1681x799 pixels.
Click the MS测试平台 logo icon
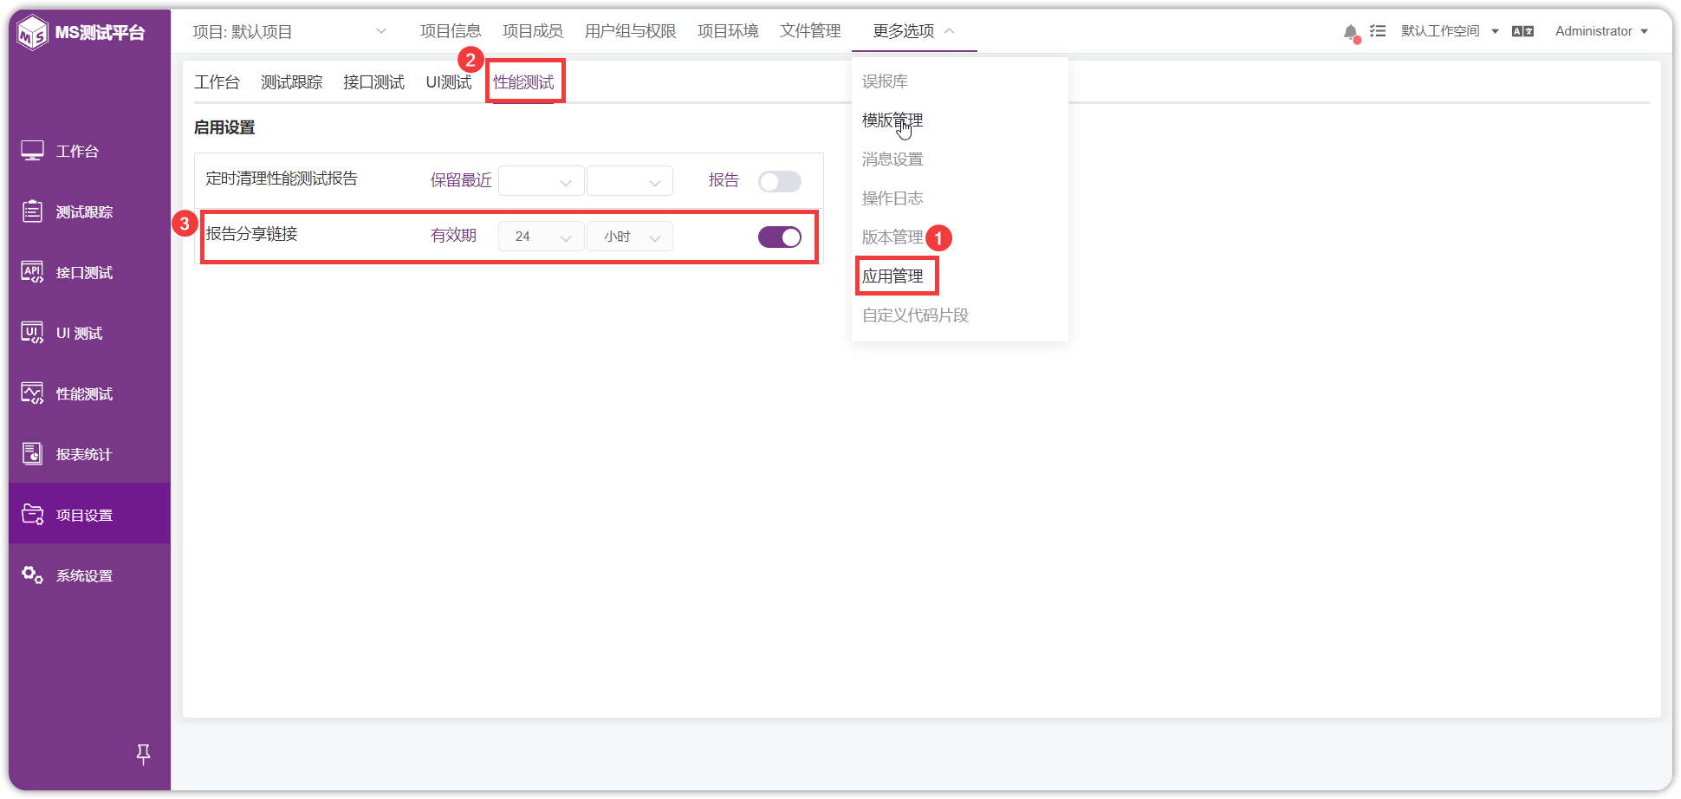point(33,33)
